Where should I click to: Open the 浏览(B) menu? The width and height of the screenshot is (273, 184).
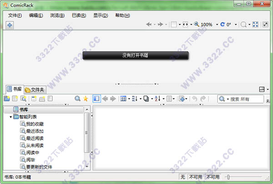pos(57,15)
